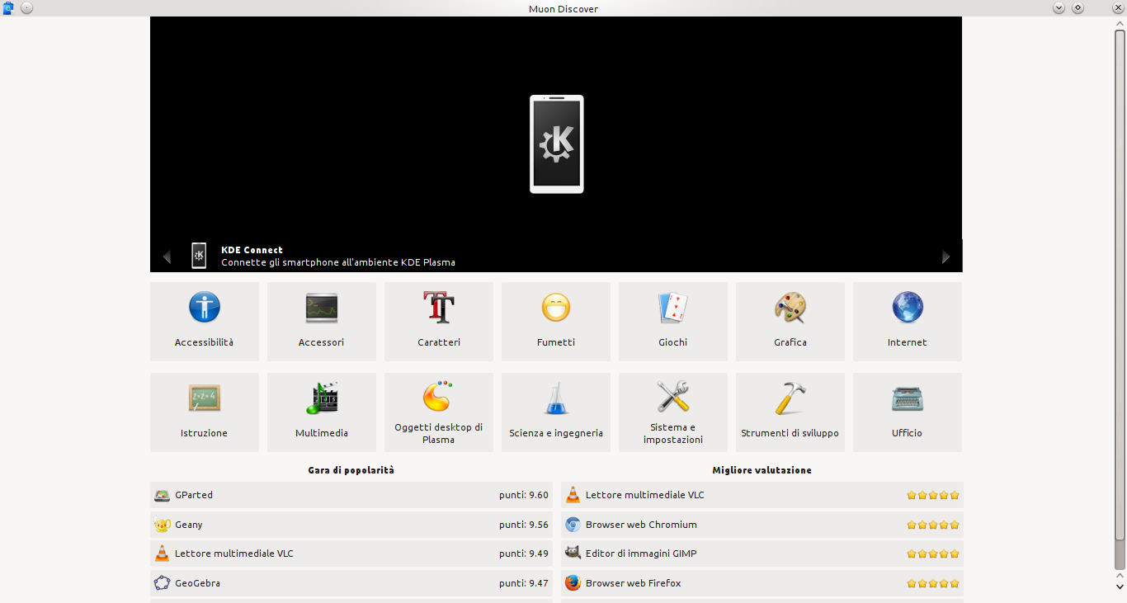
Task: Click the VLC cone in best-rated list
Action: pos(573,495)
